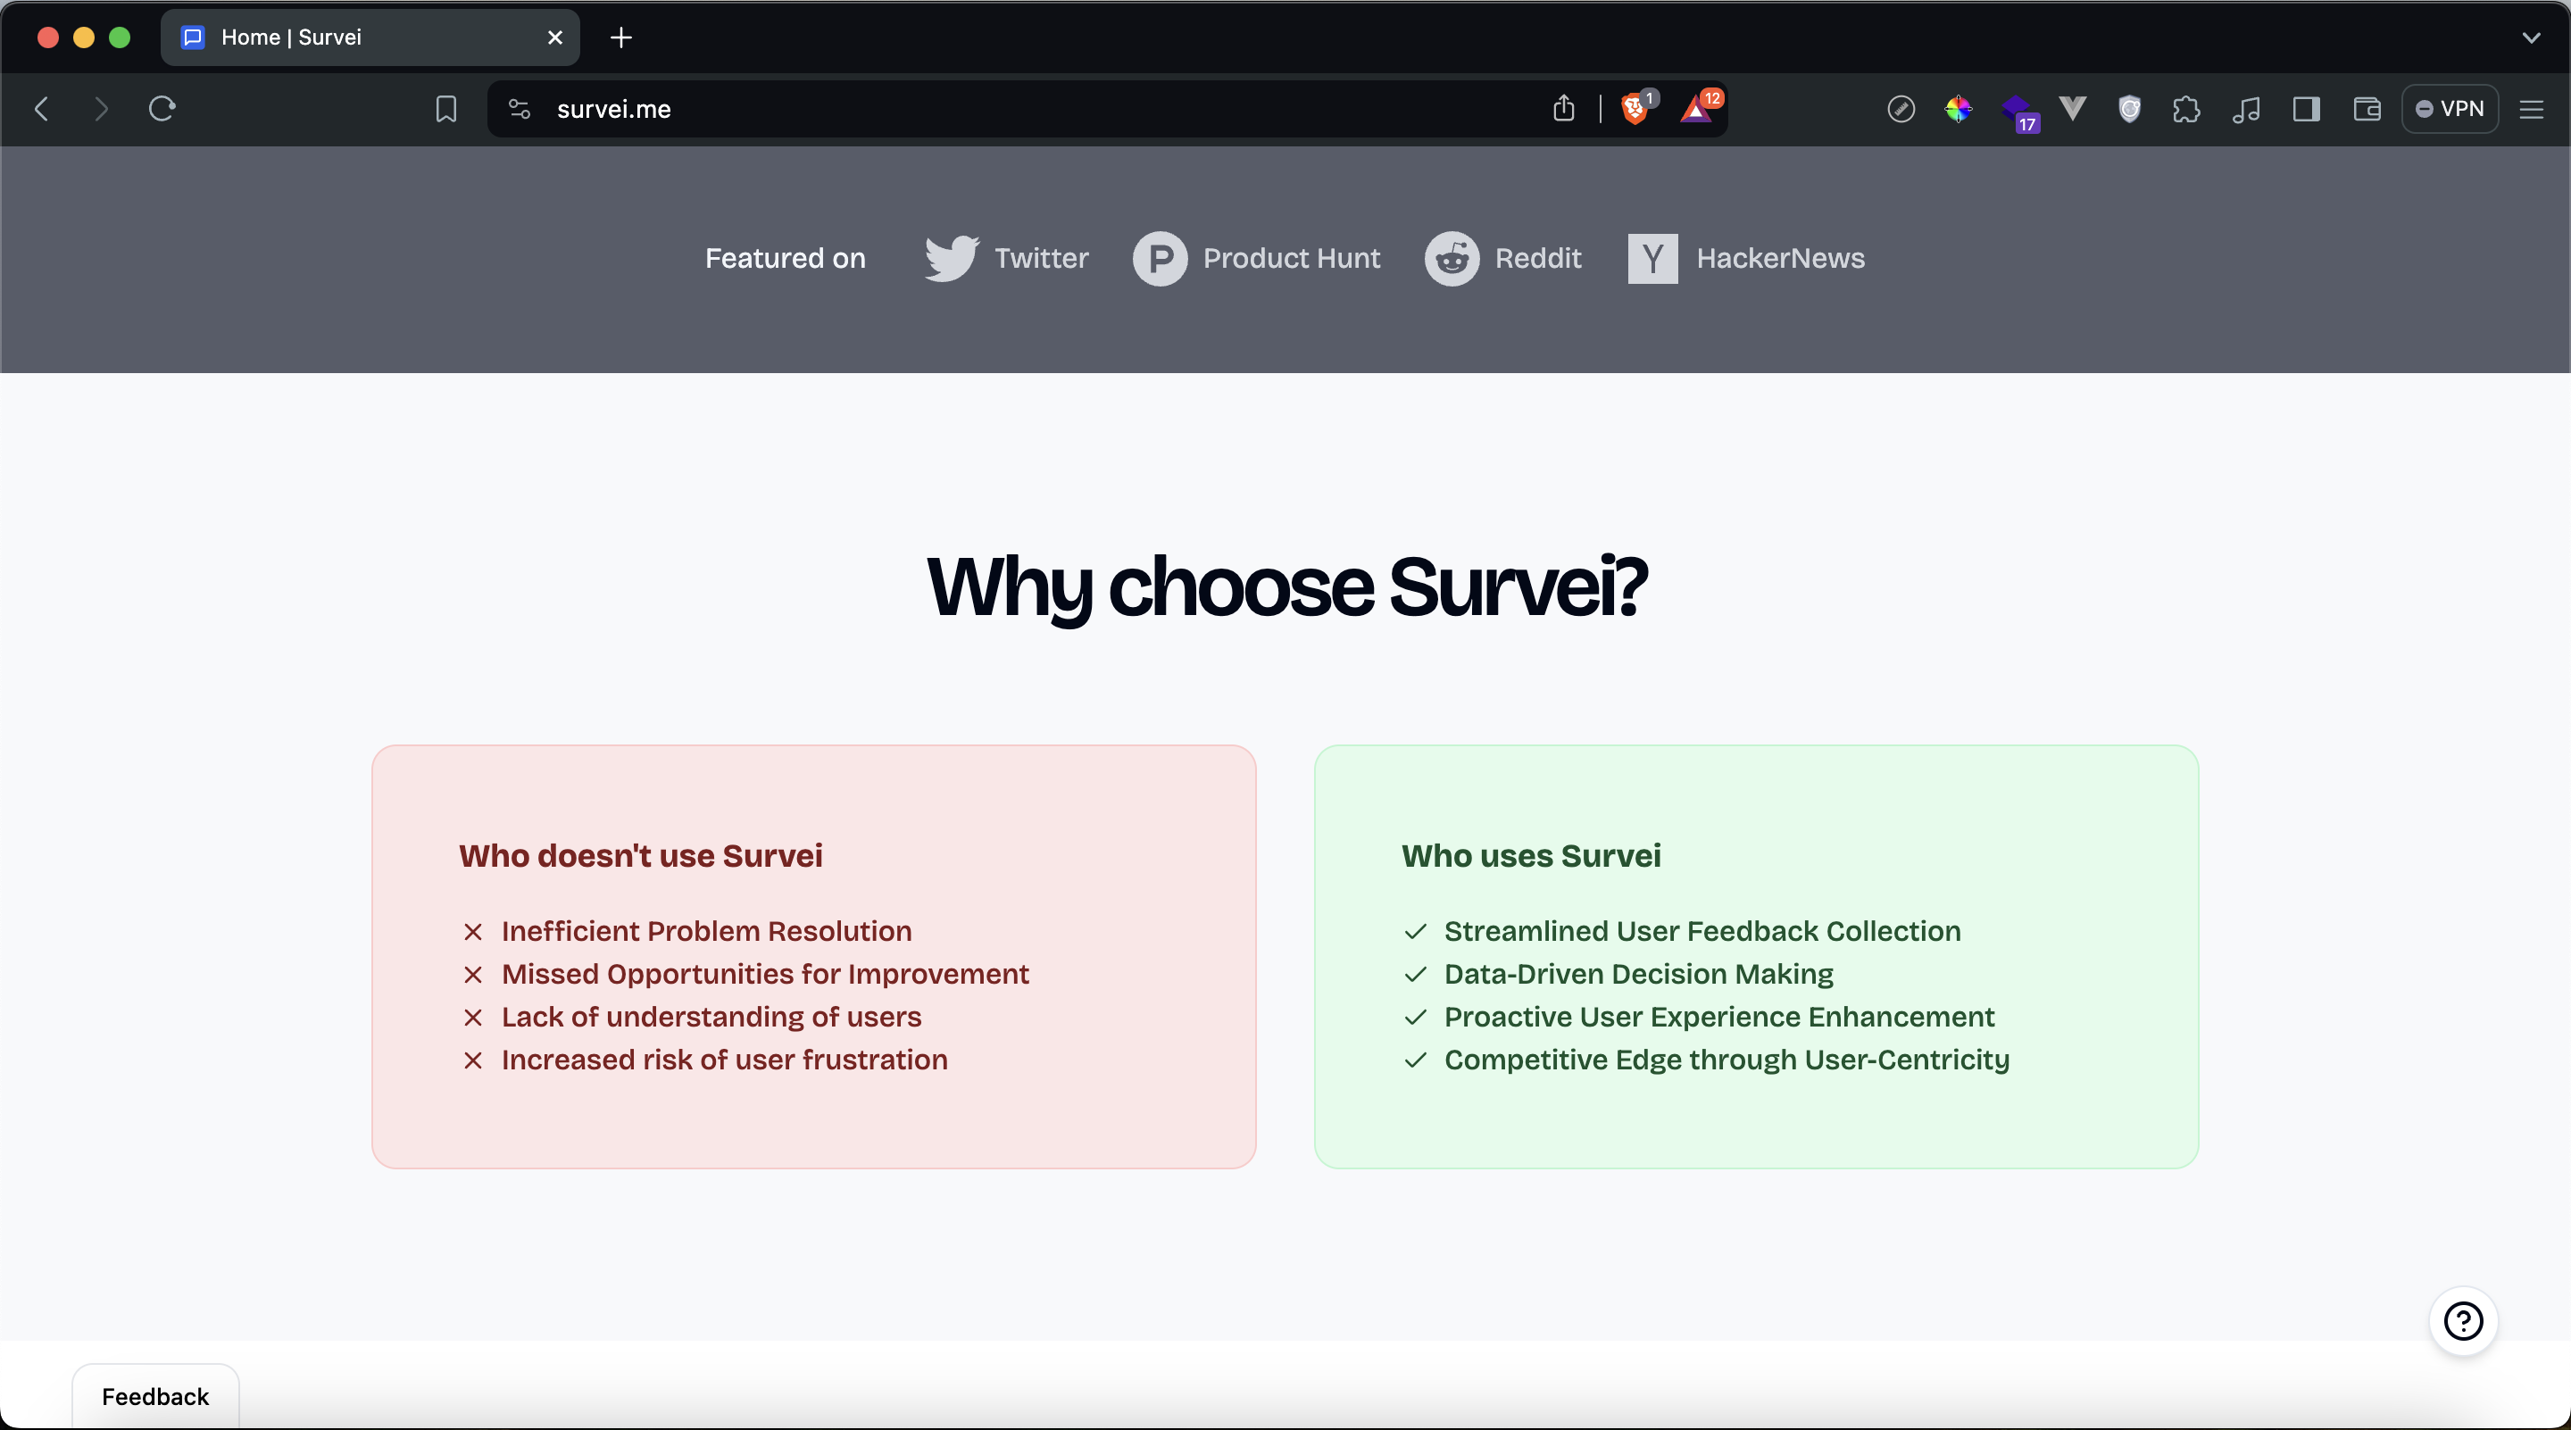Click the macOS yellow minimize window button
The image size is (2571, 1430).
pyautogui.click(x=84, y=37)
